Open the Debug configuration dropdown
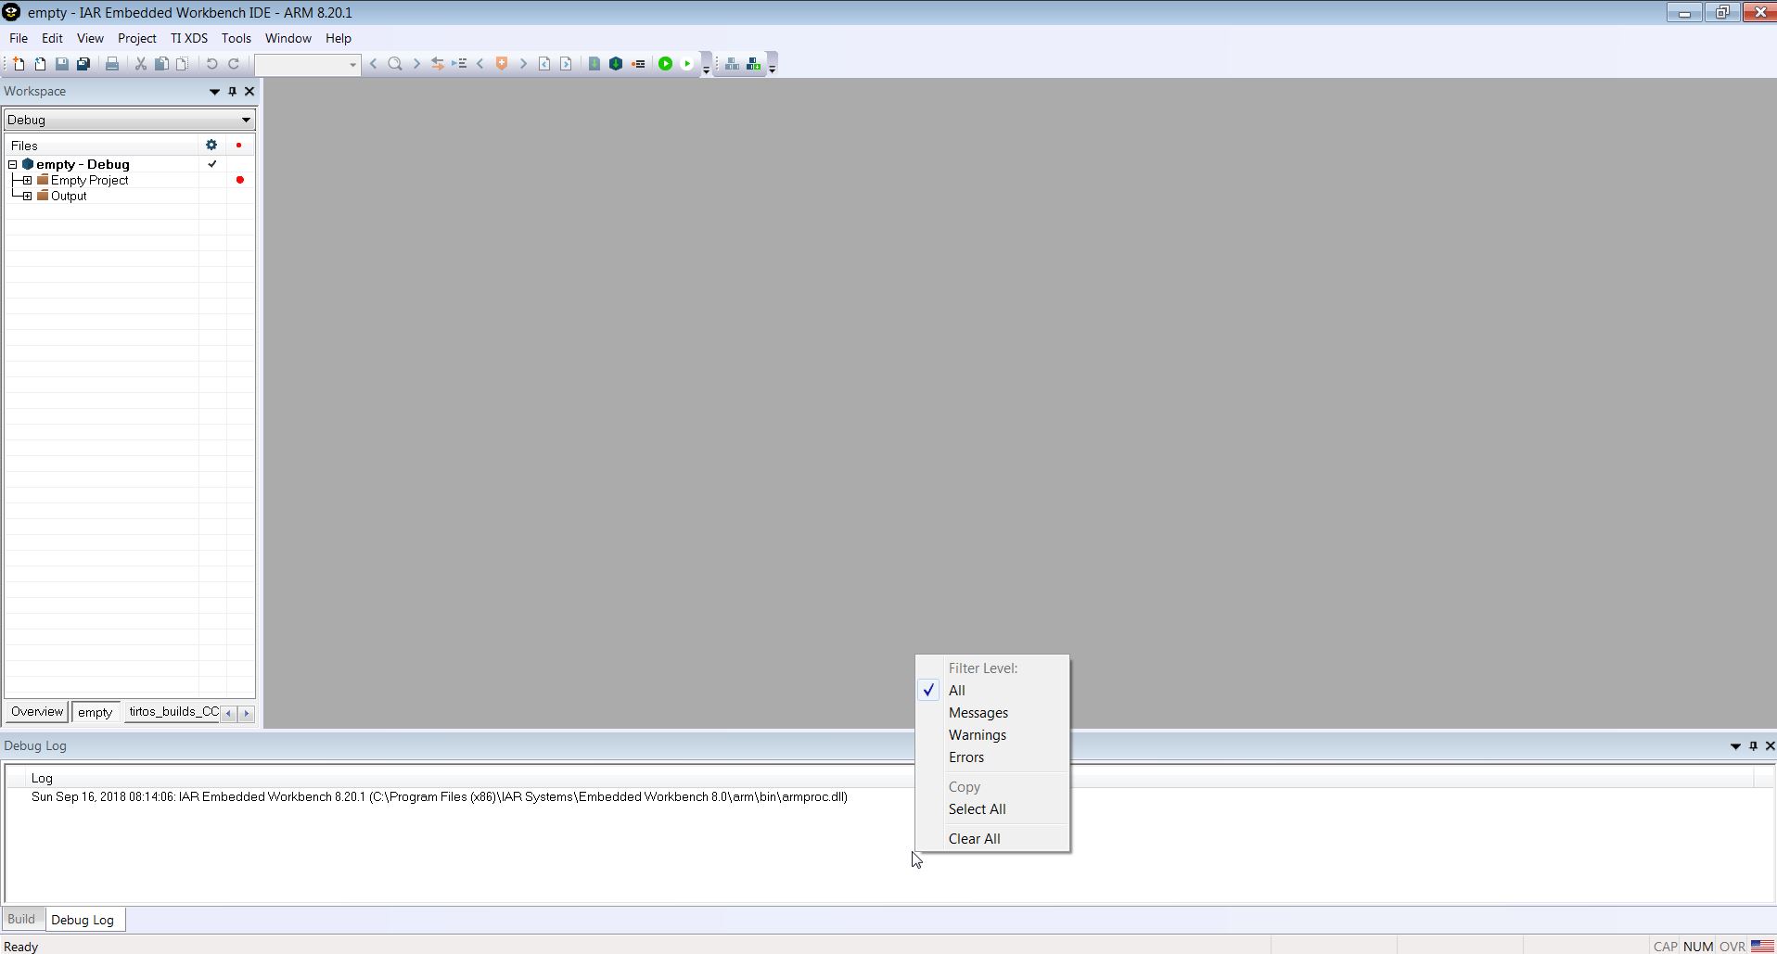Screen dimensions: 1777x954 pos(129,120)
